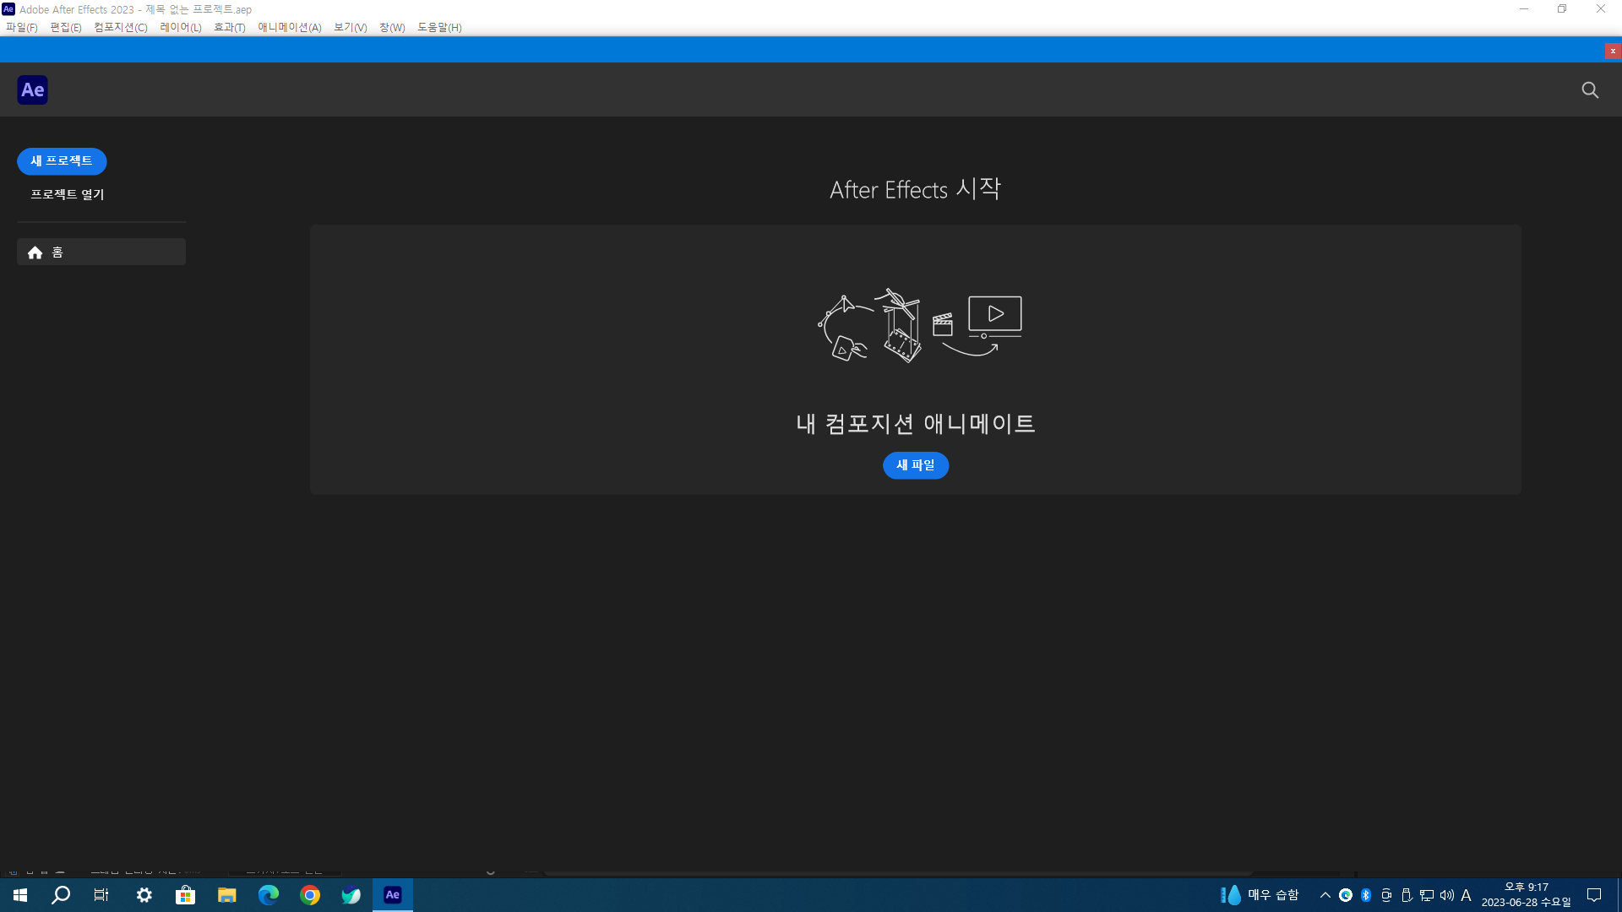This screenshot has width=1622, height=912.
Task: Open the 도움말(H) menu
Action: 439,27
